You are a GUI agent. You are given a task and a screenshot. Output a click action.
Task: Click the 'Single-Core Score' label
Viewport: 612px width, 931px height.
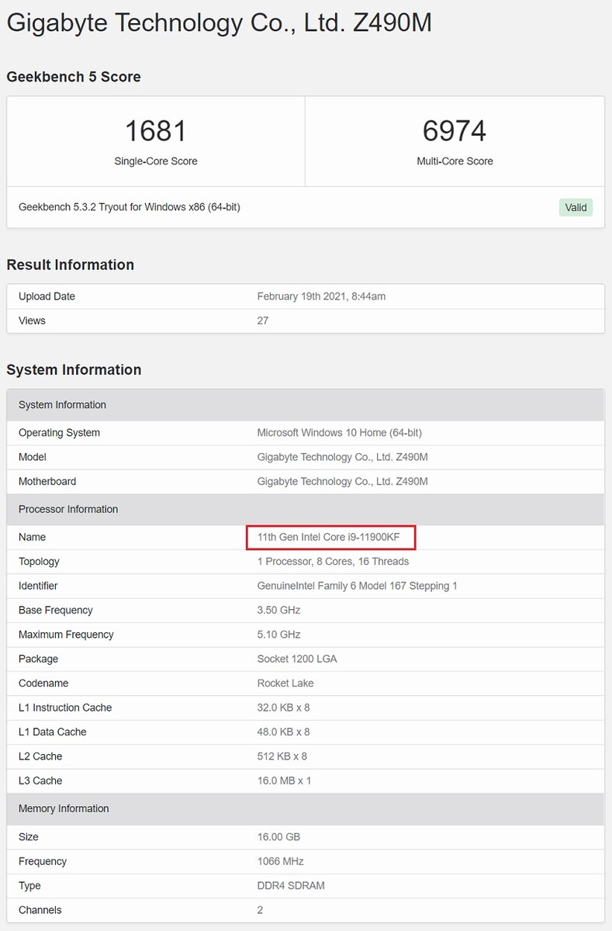click(x=156, y=161)
